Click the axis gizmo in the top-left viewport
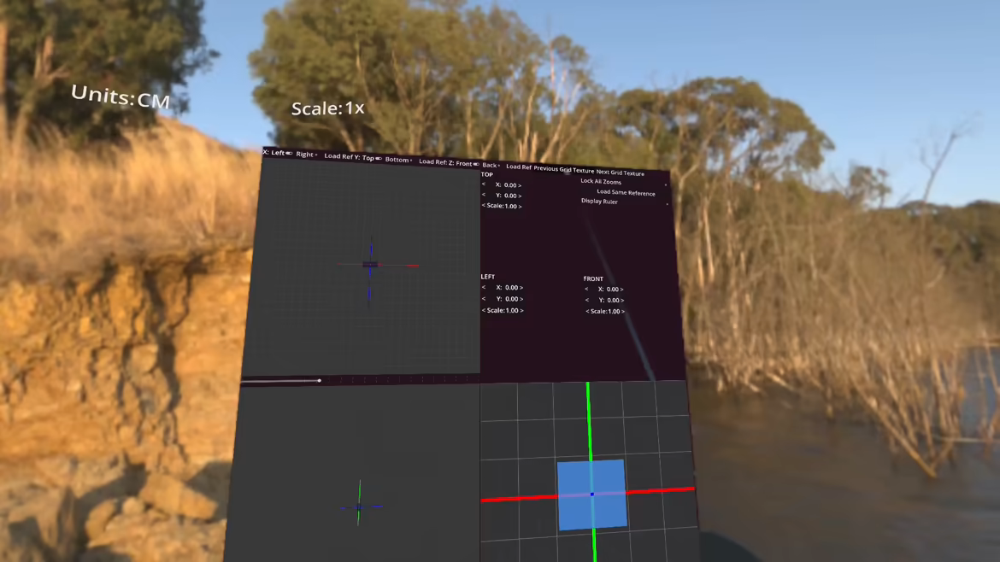The height and width of the screenshot is (562, 1000). (371, 265)
